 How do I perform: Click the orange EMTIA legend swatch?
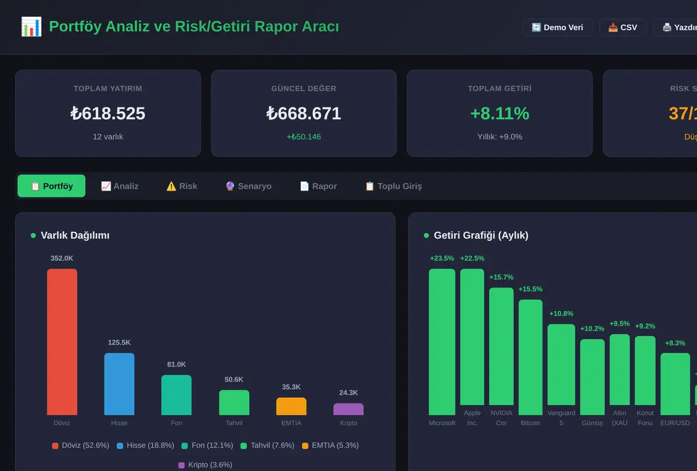305,445
